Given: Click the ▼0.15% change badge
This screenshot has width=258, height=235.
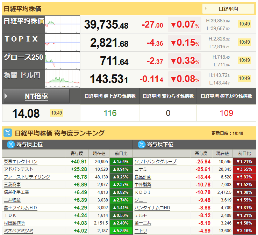Looking at the screenshot, I should tap(185, 43).
